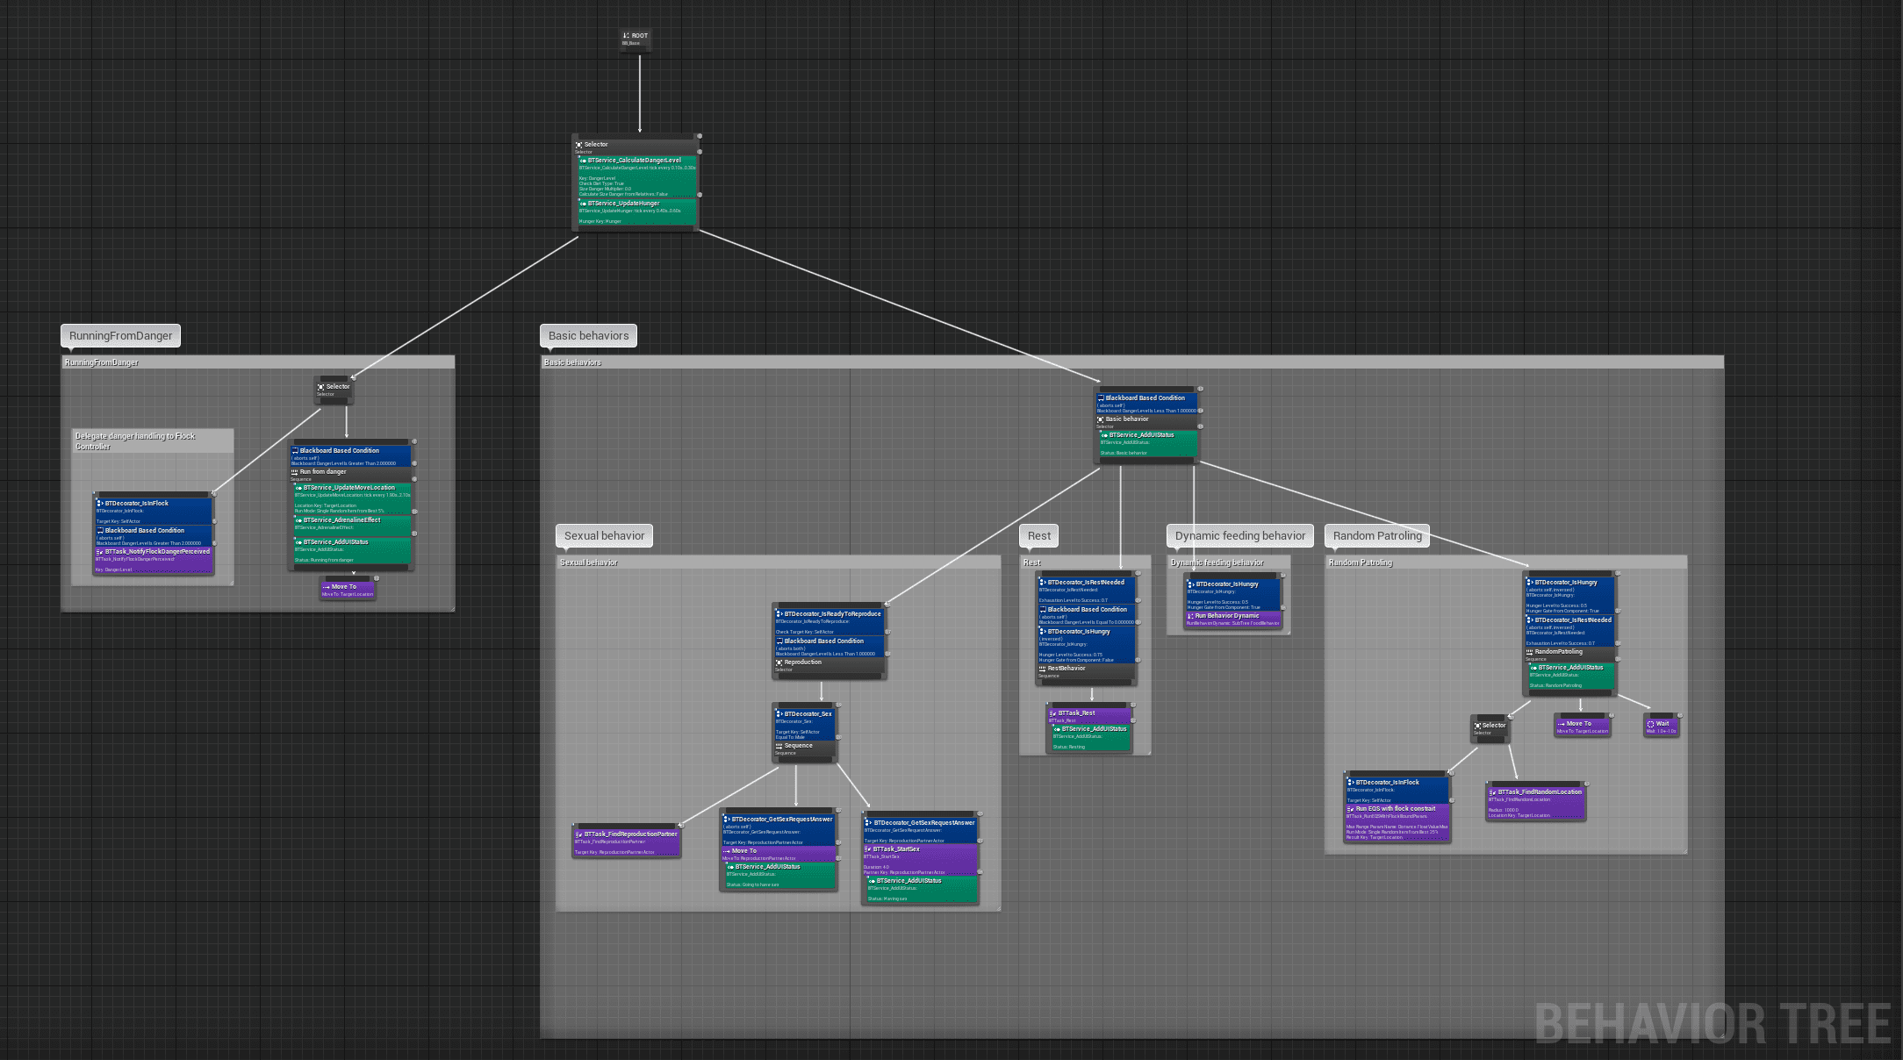This screenshot has width=1903, height=1060.
Task: Select AddUIStatus with status Resting
Action: coord(1091,737)
